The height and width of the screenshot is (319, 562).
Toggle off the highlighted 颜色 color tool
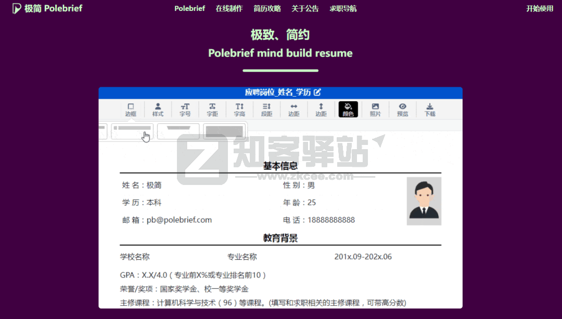(348, 109)
